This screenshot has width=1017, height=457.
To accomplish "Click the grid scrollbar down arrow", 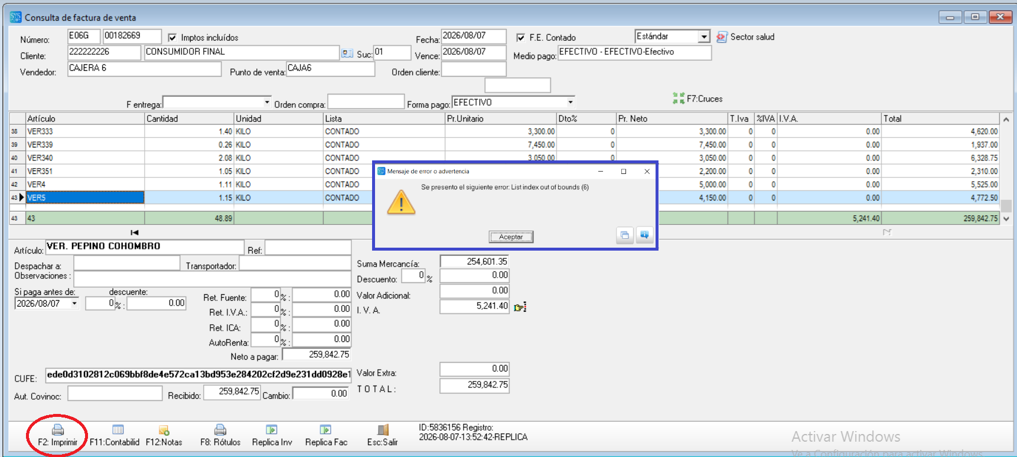I will pyautogui.click(x=1006, y=218).
